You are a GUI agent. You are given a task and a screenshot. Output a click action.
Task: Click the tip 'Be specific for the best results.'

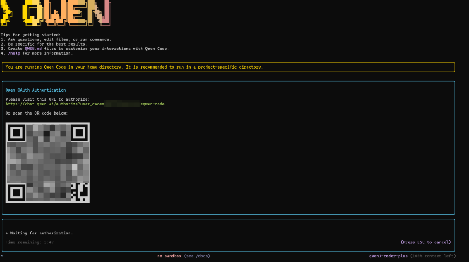[48, 44]
